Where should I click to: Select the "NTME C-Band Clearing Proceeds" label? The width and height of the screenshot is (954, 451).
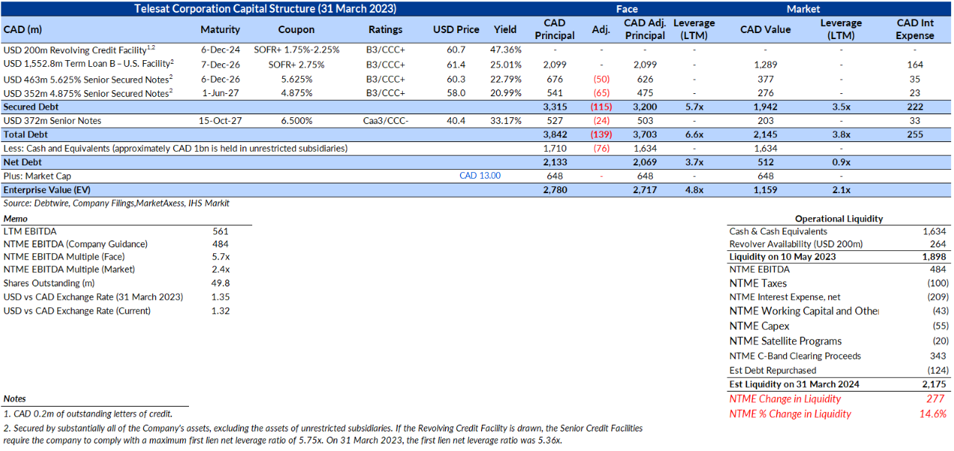795,356
